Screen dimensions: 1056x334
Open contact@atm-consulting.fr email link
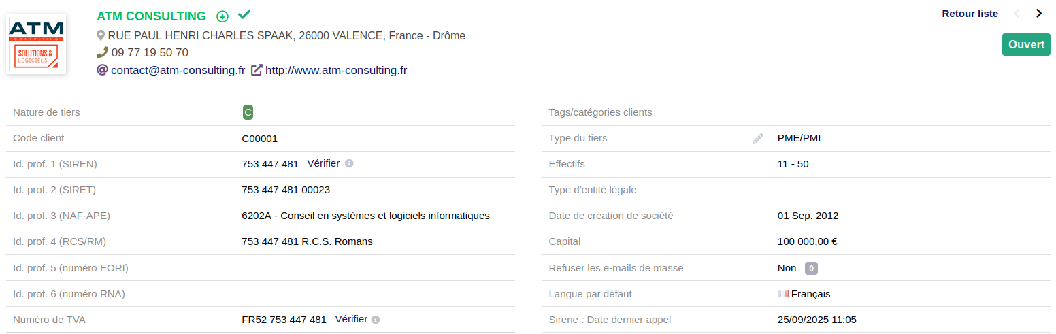point(178,70)
